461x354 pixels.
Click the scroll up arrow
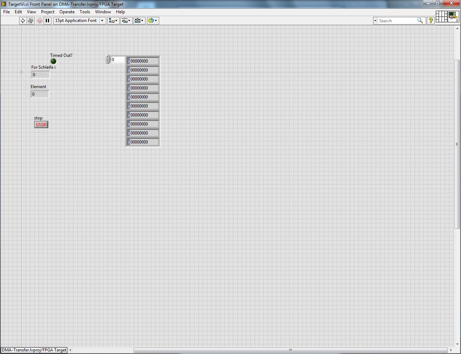coord(457,28)
